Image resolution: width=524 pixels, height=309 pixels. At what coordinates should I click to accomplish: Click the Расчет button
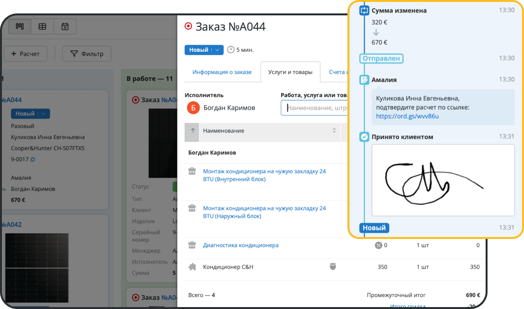25,54
